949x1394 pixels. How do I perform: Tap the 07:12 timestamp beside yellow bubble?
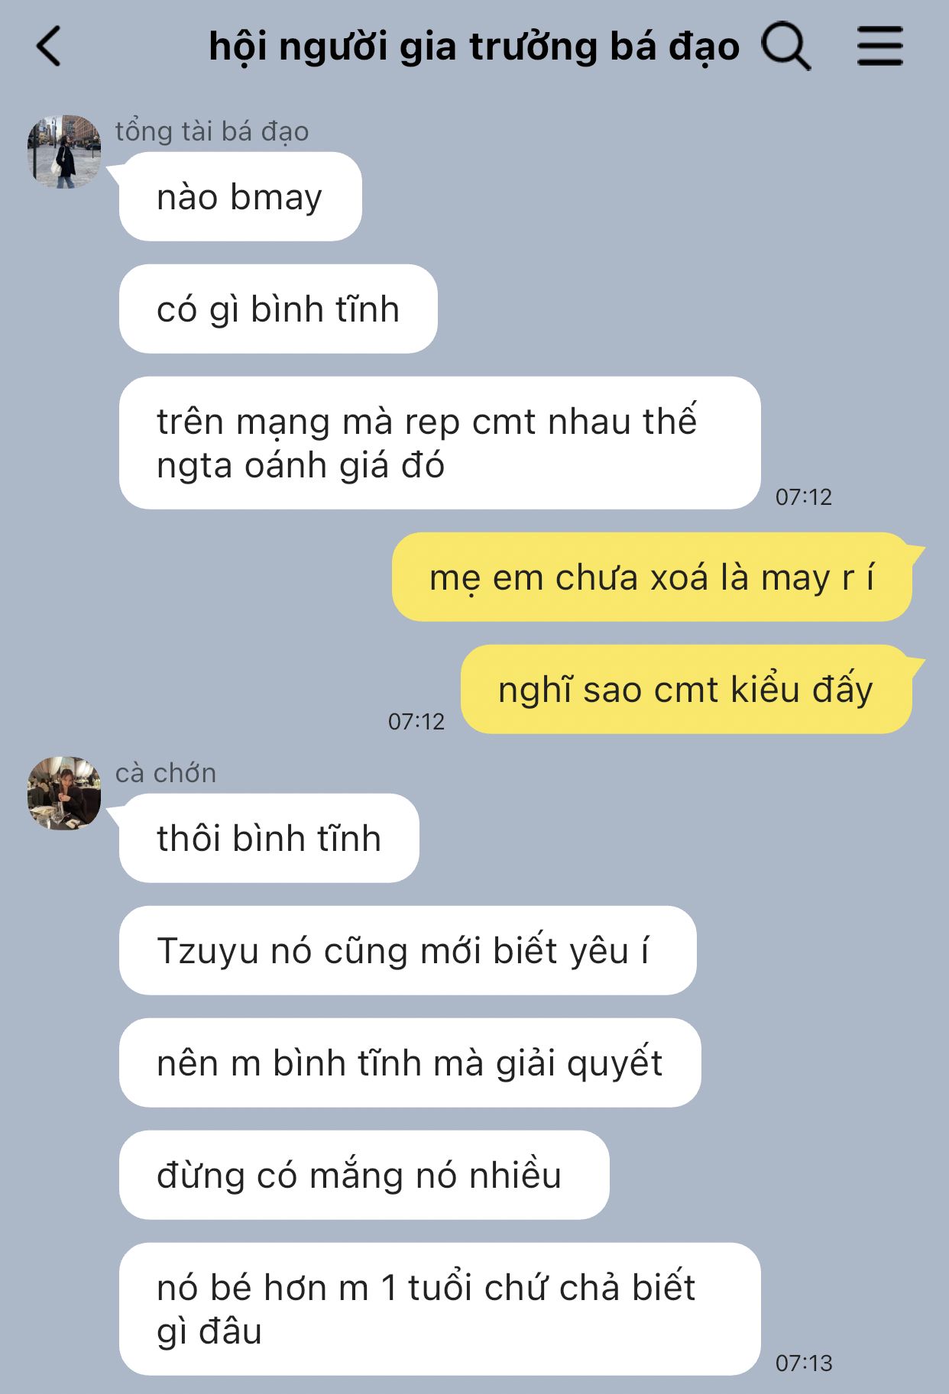point(416,722)
